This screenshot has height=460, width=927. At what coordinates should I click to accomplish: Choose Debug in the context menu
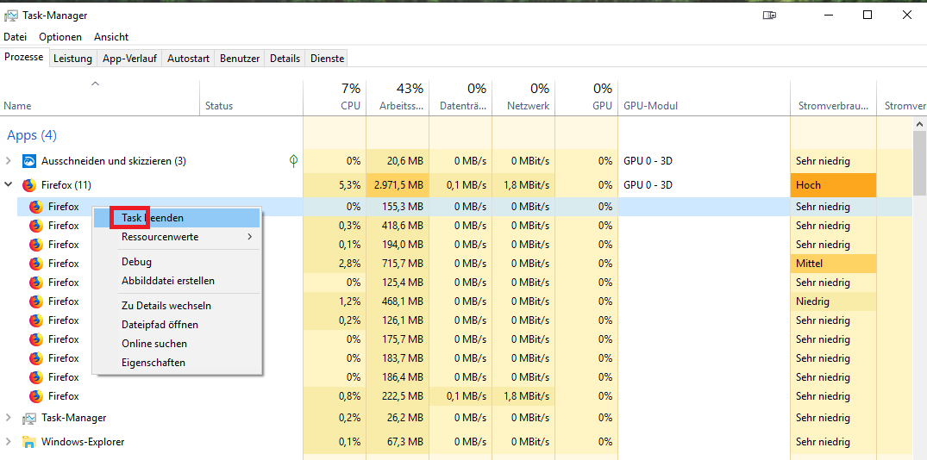point(177,262)
